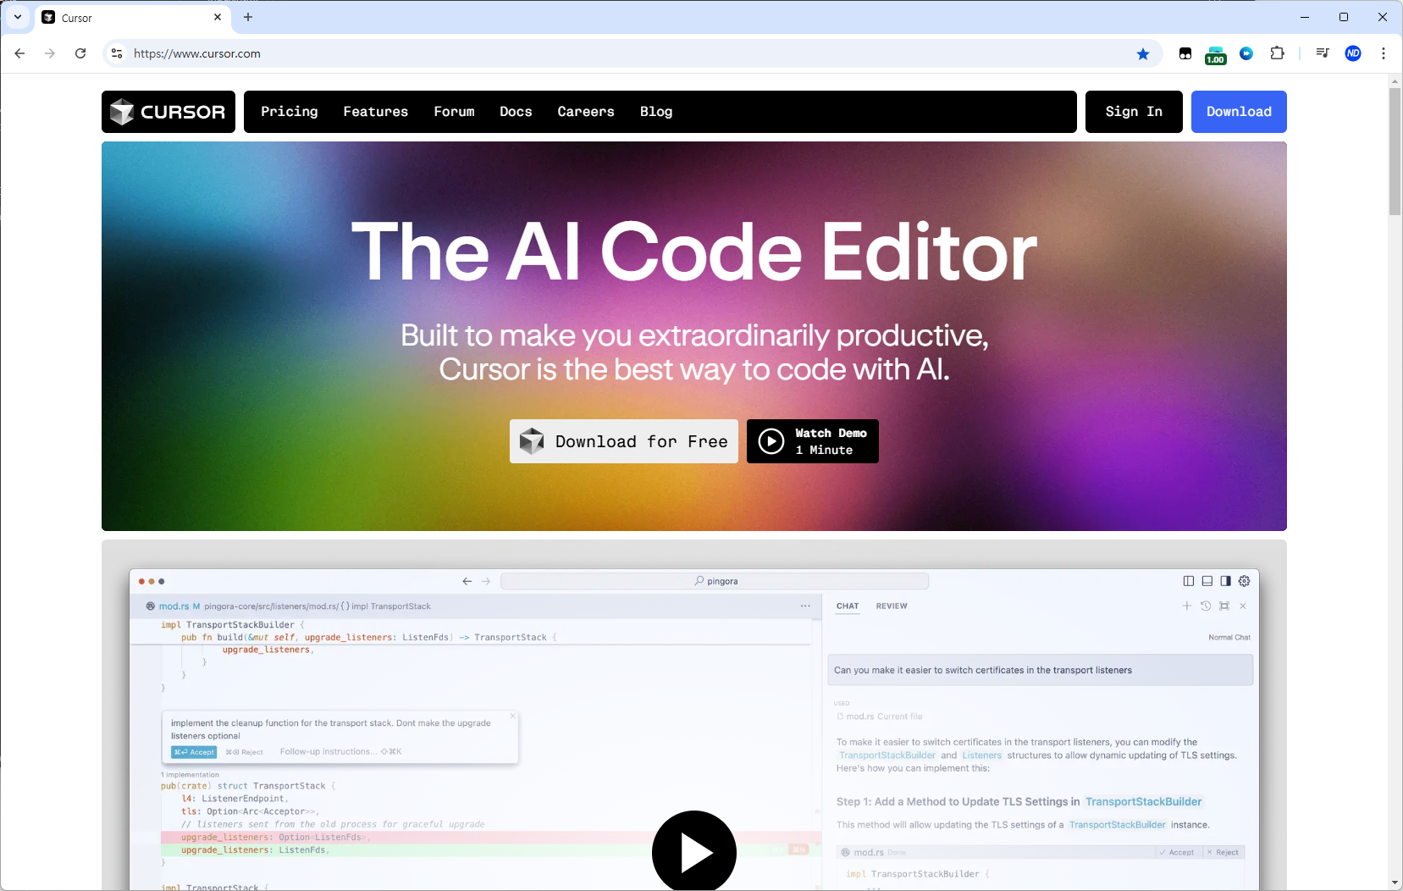This screenshot has width=1403, height=891.
Task: Play the Watch Demo 1 Minute video
Action: click(813, 441)
